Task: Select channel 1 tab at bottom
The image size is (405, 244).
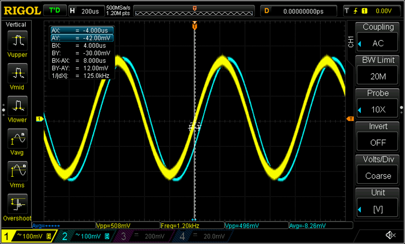Action: click(27, 236)
